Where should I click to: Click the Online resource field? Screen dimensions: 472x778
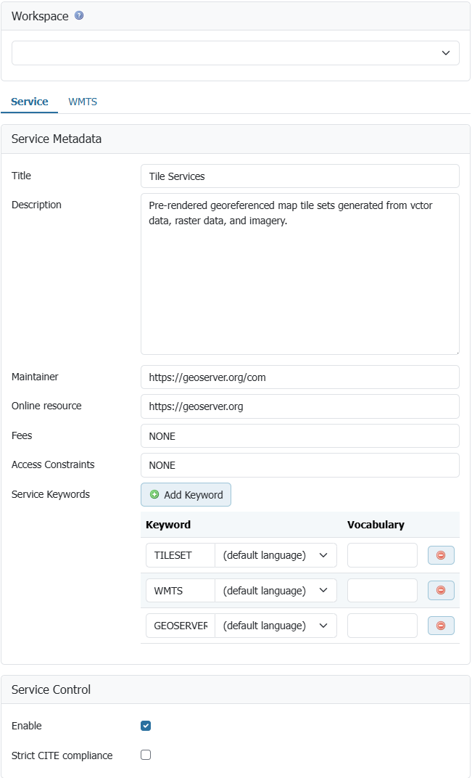[299, 406]
